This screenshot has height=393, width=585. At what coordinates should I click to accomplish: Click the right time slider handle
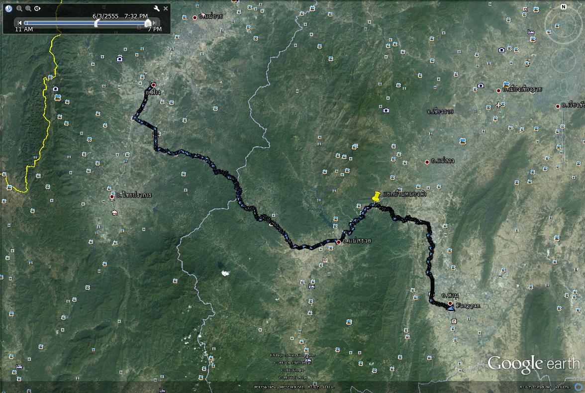coord(147,23)
